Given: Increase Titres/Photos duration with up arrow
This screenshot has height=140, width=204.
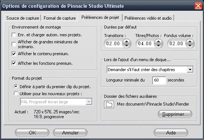Looking at the screenshot, I should point(158,41).
